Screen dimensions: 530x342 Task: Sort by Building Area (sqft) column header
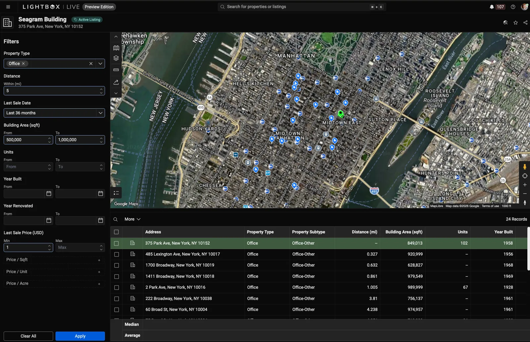click(x=404, y=232)
